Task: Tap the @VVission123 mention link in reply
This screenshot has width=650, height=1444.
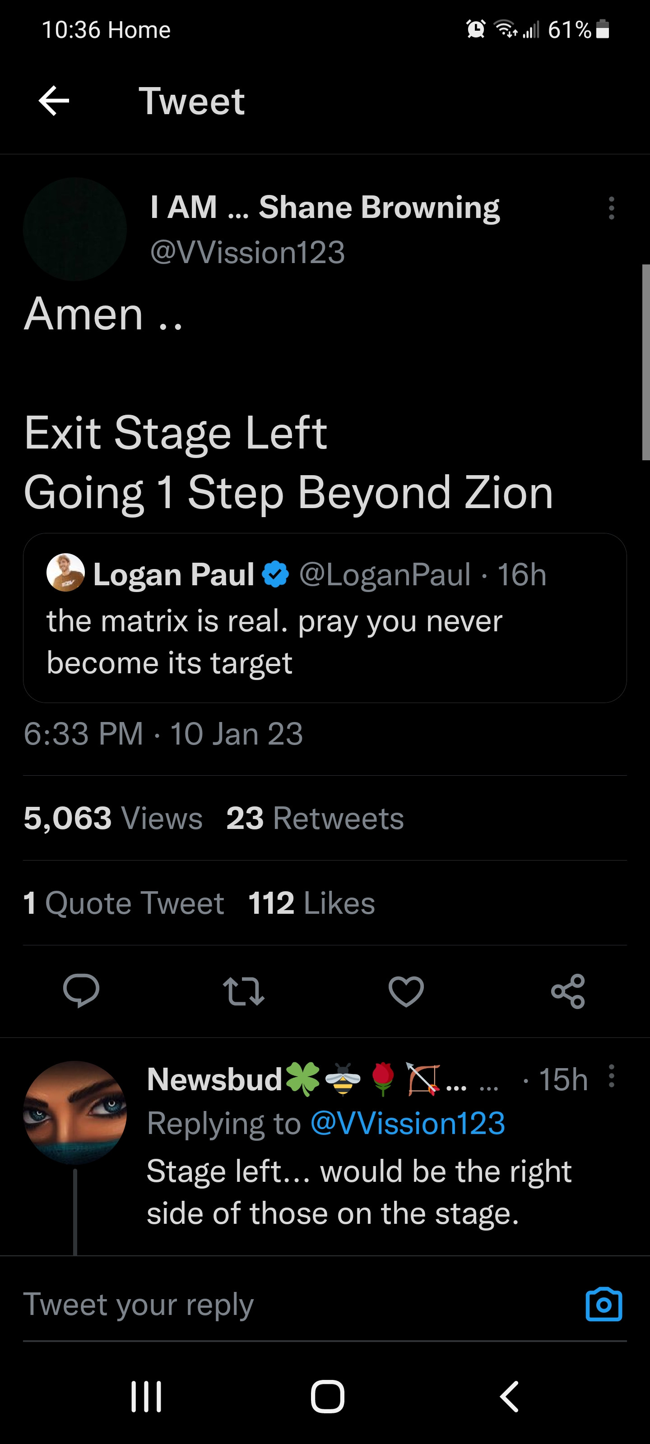Action: tap(407, 1123)
